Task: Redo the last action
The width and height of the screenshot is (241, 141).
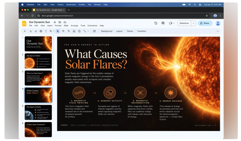Action: [x=36, y=31]
